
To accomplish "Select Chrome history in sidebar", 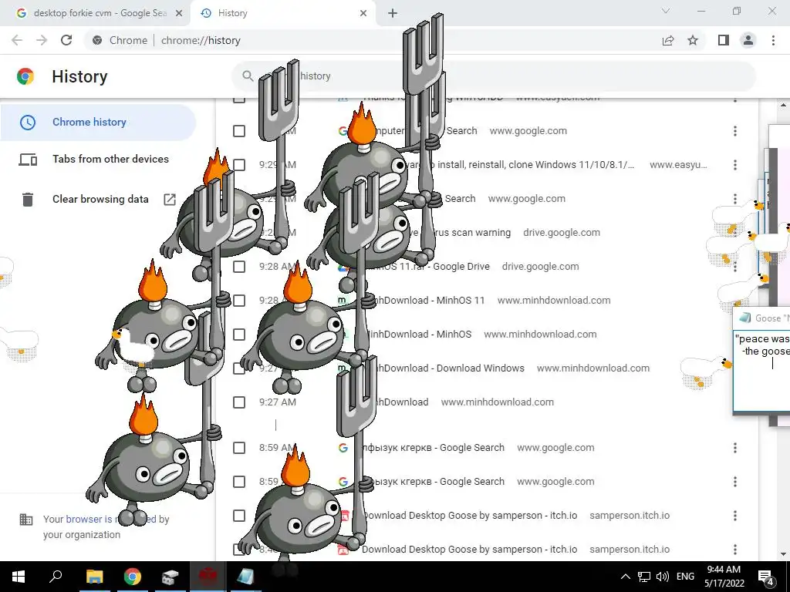I will point(98,122).
